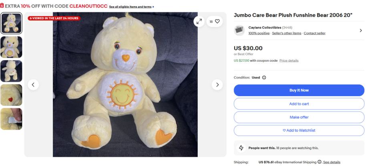Open seller details chevron arrow

coord(360,30)
